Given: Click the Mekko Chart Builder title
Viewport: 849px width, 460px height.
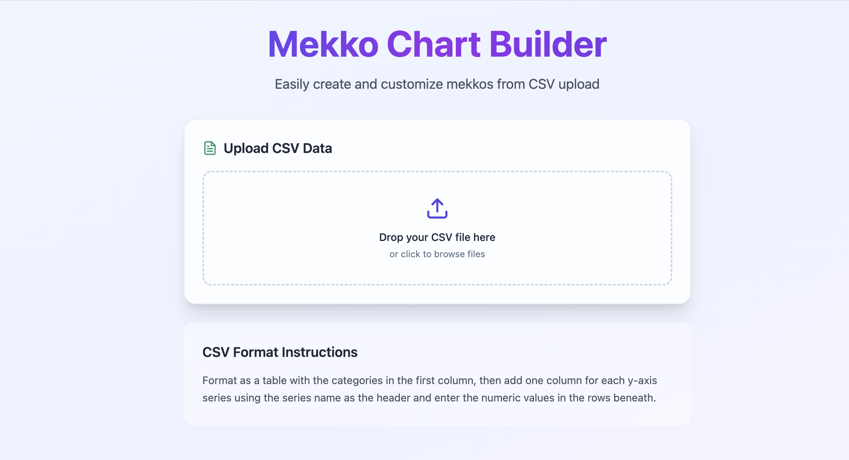Looking at the screenshot, I should [437, 45].
